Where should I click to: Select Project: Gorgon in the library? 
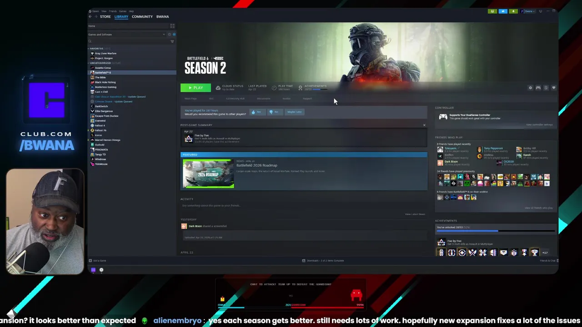click(104, 58)
